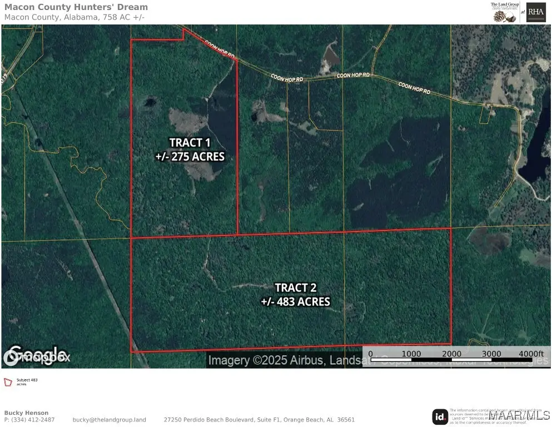Expand the Tract 2 483 acres label
Image resolution: width=552 pixels, height=427 pixels.
(296, 295)
